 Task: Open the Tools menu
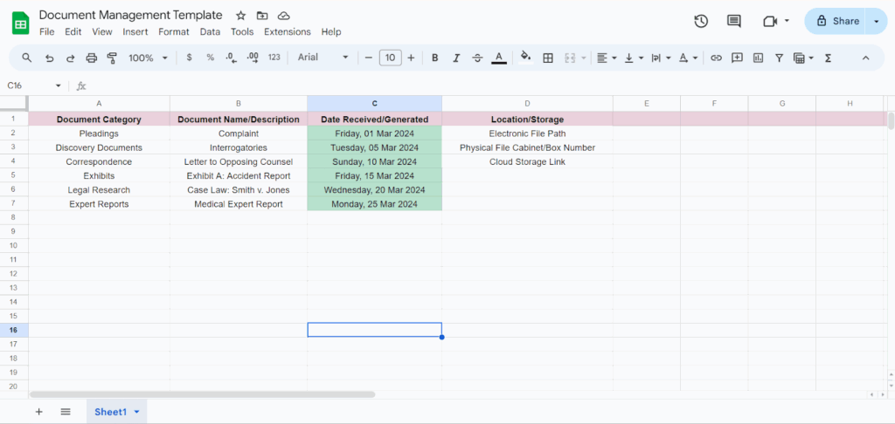coord(242,32)
